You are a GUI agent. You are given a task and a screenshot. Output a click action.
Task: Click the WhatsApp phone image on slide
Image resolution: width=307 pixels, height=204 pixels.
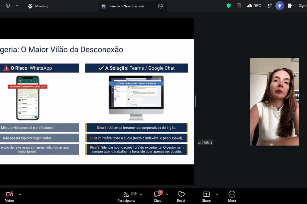coord(28,98)
